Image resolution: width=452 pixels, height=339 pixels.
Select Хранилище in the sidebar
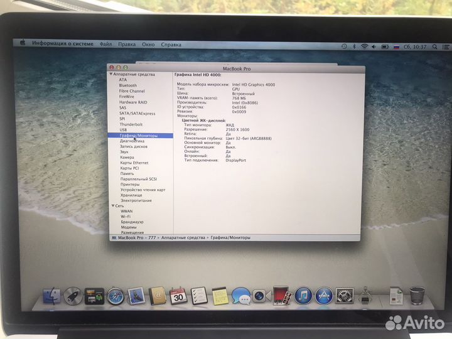(x=131, y=195)
